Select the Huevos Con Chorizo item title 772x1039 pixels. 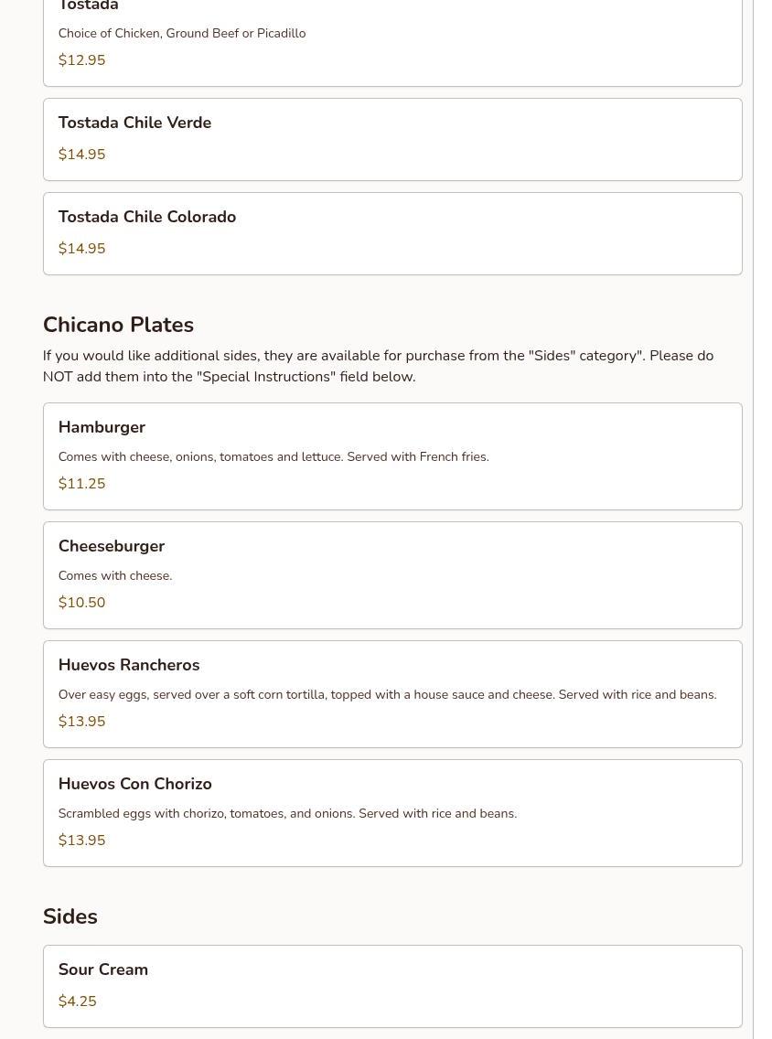click(x=135, y=785)
